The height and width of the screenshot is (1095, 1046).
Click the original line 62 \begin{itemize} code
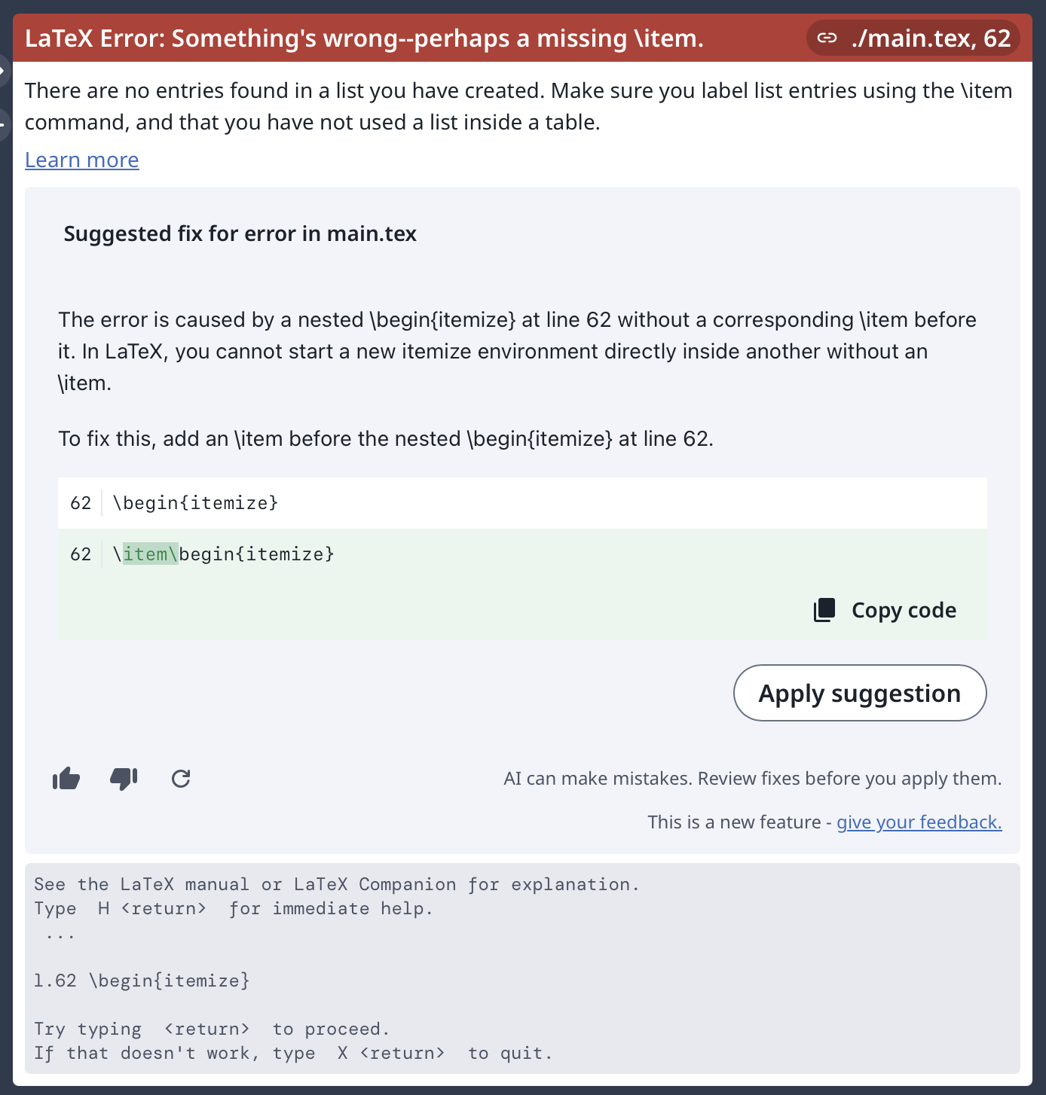[x=195, y=502]
